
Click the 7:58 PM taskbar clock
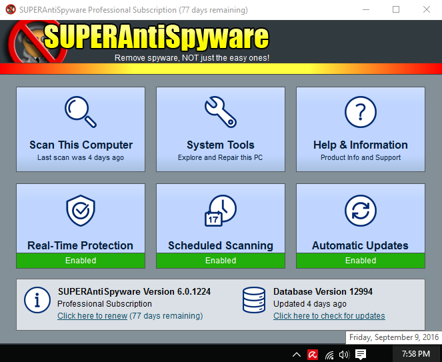[x=416, y=354]
